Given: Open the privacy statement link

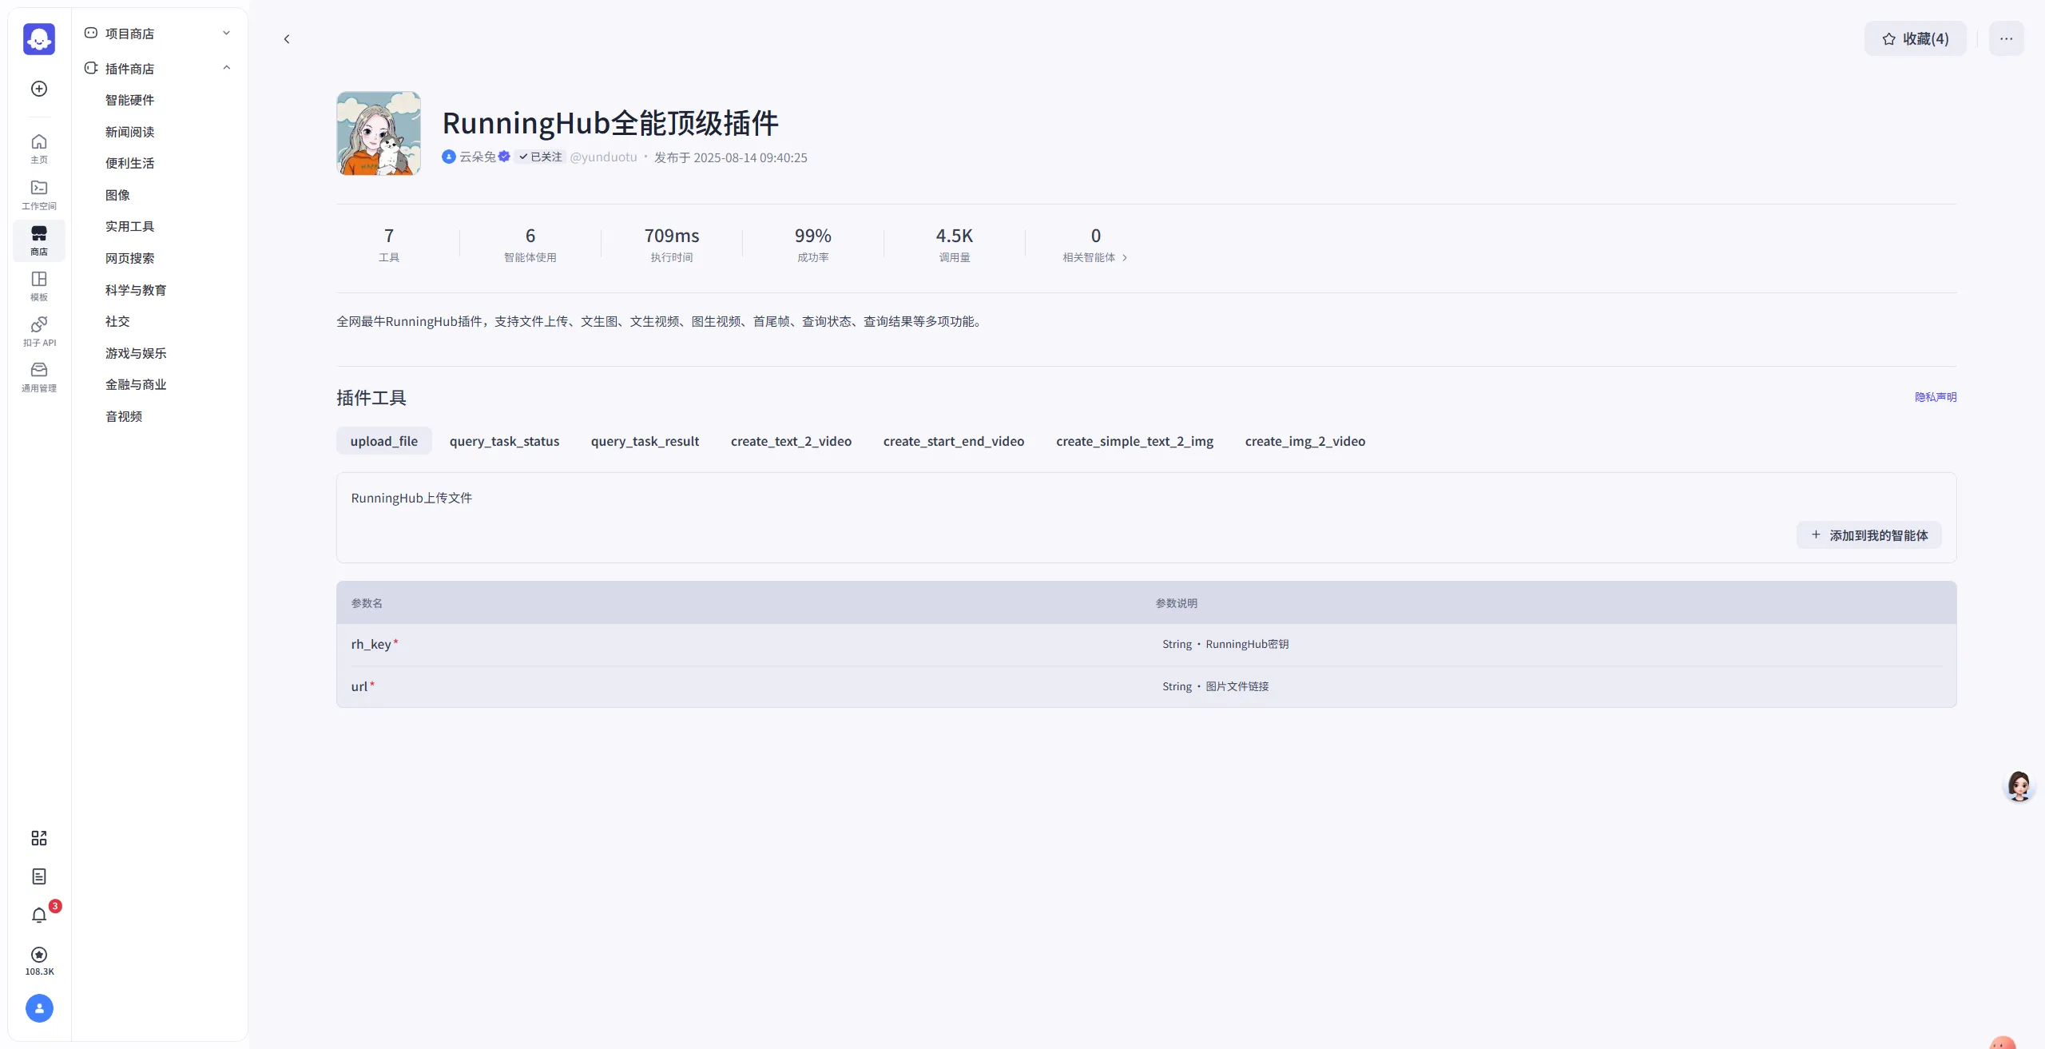Looking at the screenshot, I should click(x=1935, y=397).
